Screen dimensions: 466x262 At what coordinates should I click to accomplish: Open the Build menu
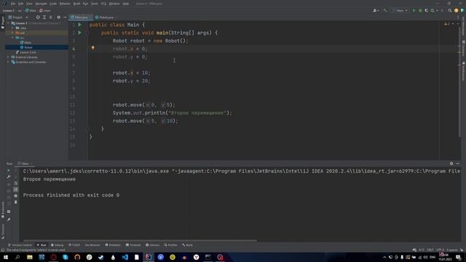[x=76, y=4]
